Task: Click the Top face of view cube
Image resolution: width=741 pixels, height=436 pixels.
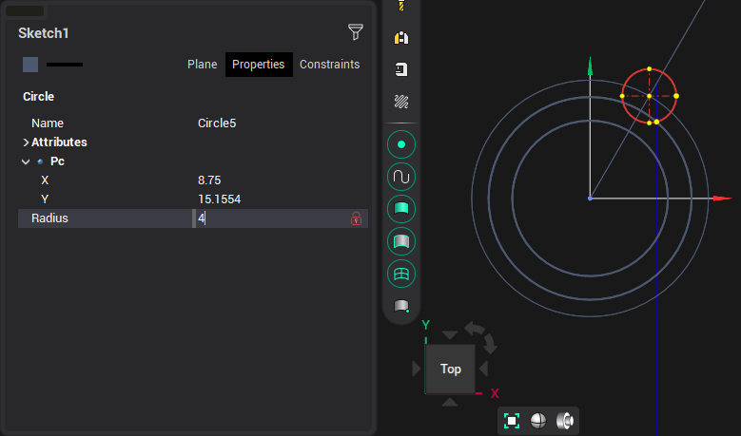Action: coord(451,369)
